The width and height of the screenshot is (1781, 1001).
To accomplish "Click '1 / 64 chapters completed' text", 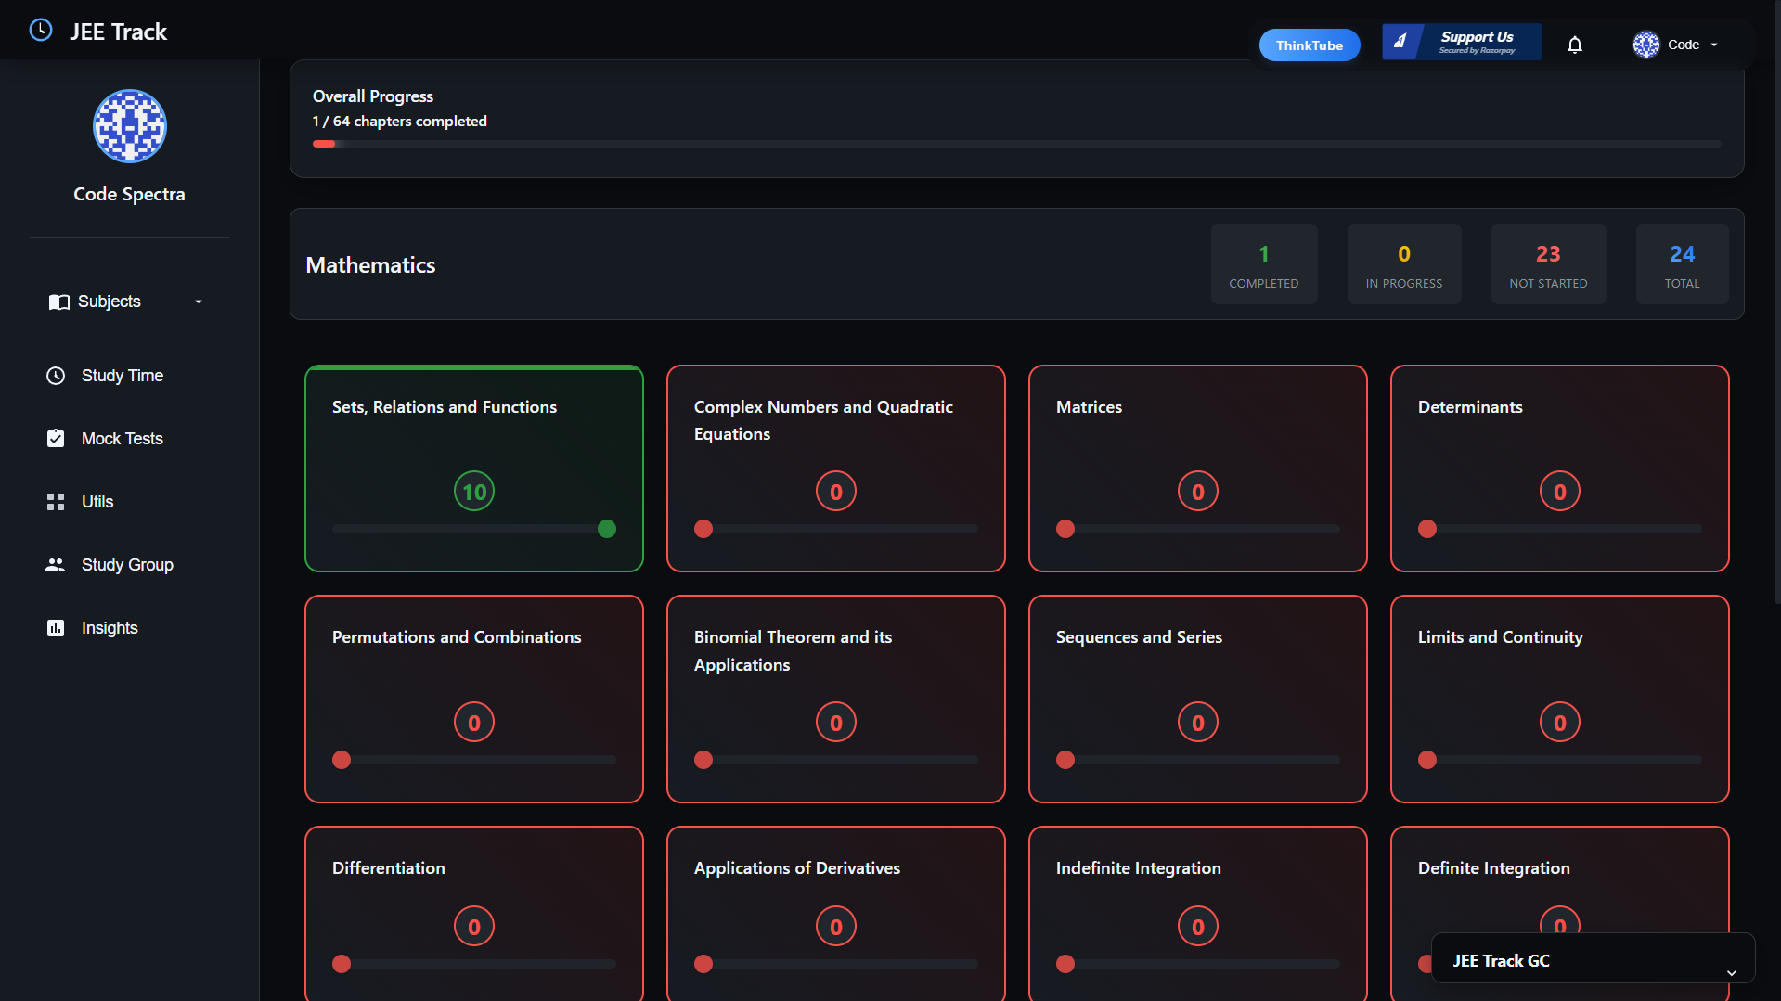I will [x=400, y=122].
